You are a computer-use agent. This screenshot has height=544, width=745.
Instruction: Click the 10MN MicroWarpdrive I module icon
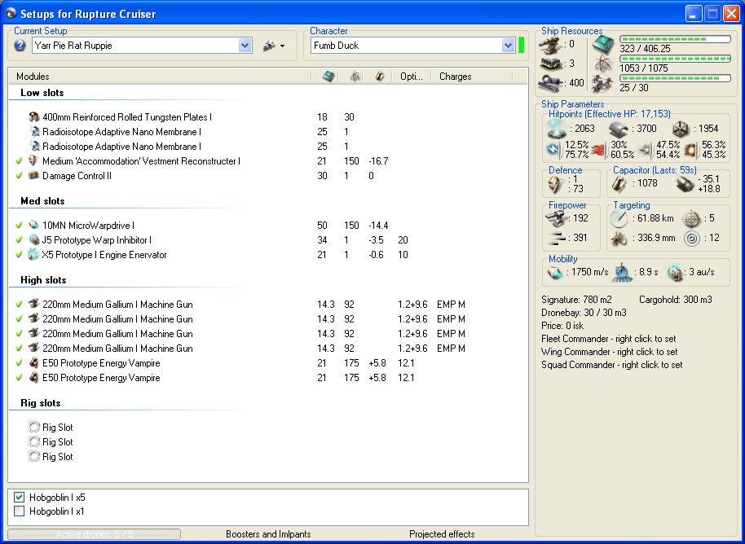pos(34,226)
